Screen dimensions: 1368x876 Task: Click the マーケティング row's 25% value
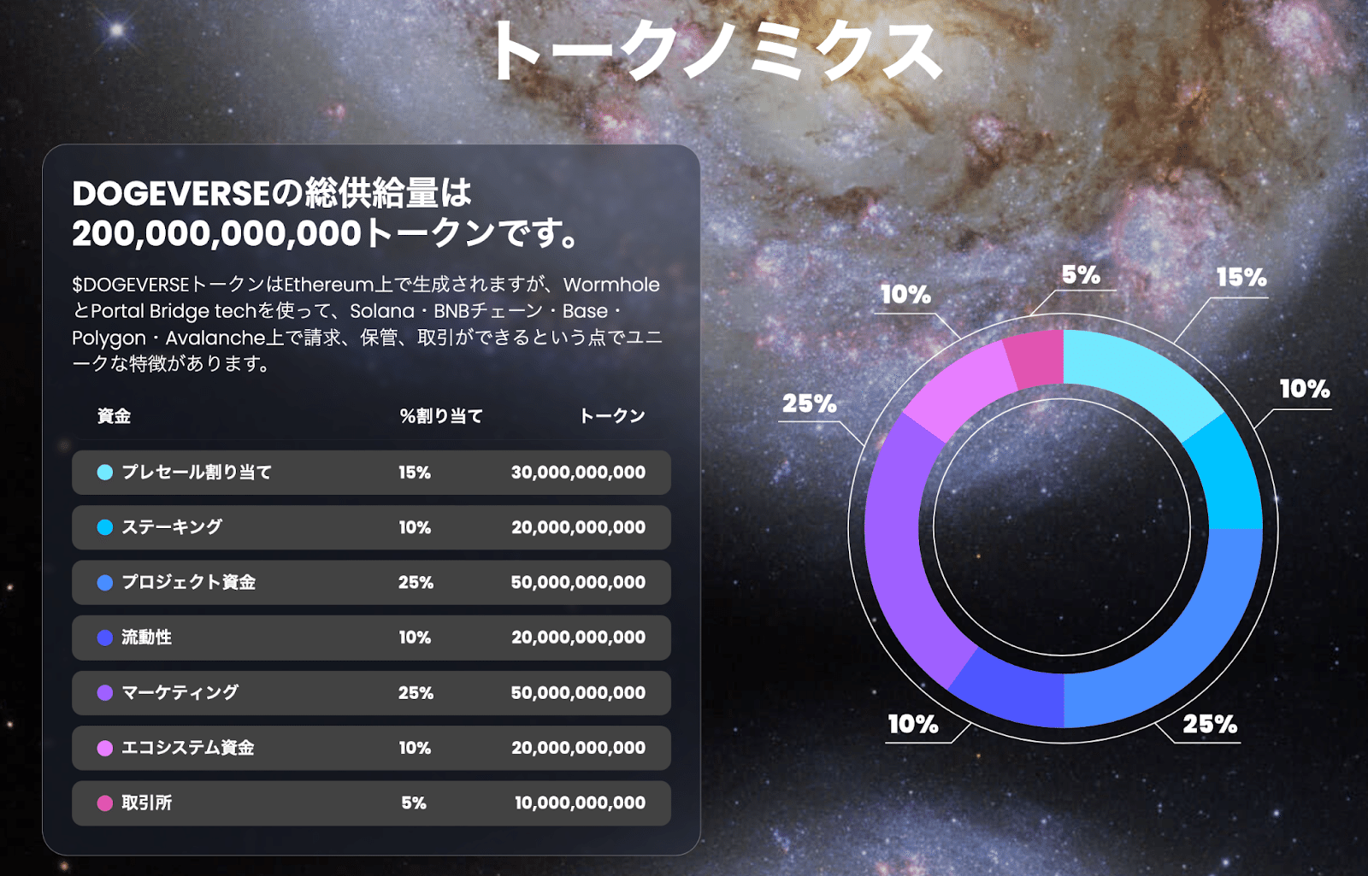click(416, 693)
